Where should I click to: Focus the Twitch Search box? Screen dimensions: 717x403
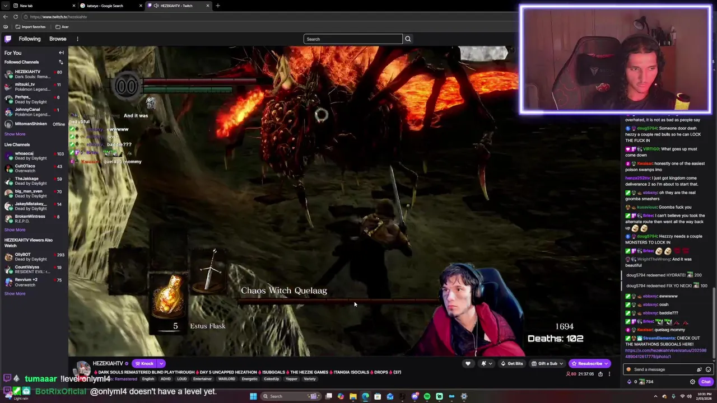click(x=353, y=39)
